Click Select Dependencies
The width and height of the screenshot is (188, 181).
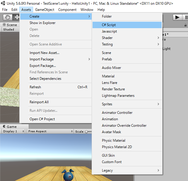coord(56,79)
